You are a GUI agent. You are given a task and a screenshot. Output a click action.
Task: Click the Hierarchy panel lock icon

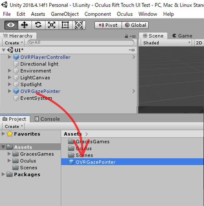click(x=127, y=36)
